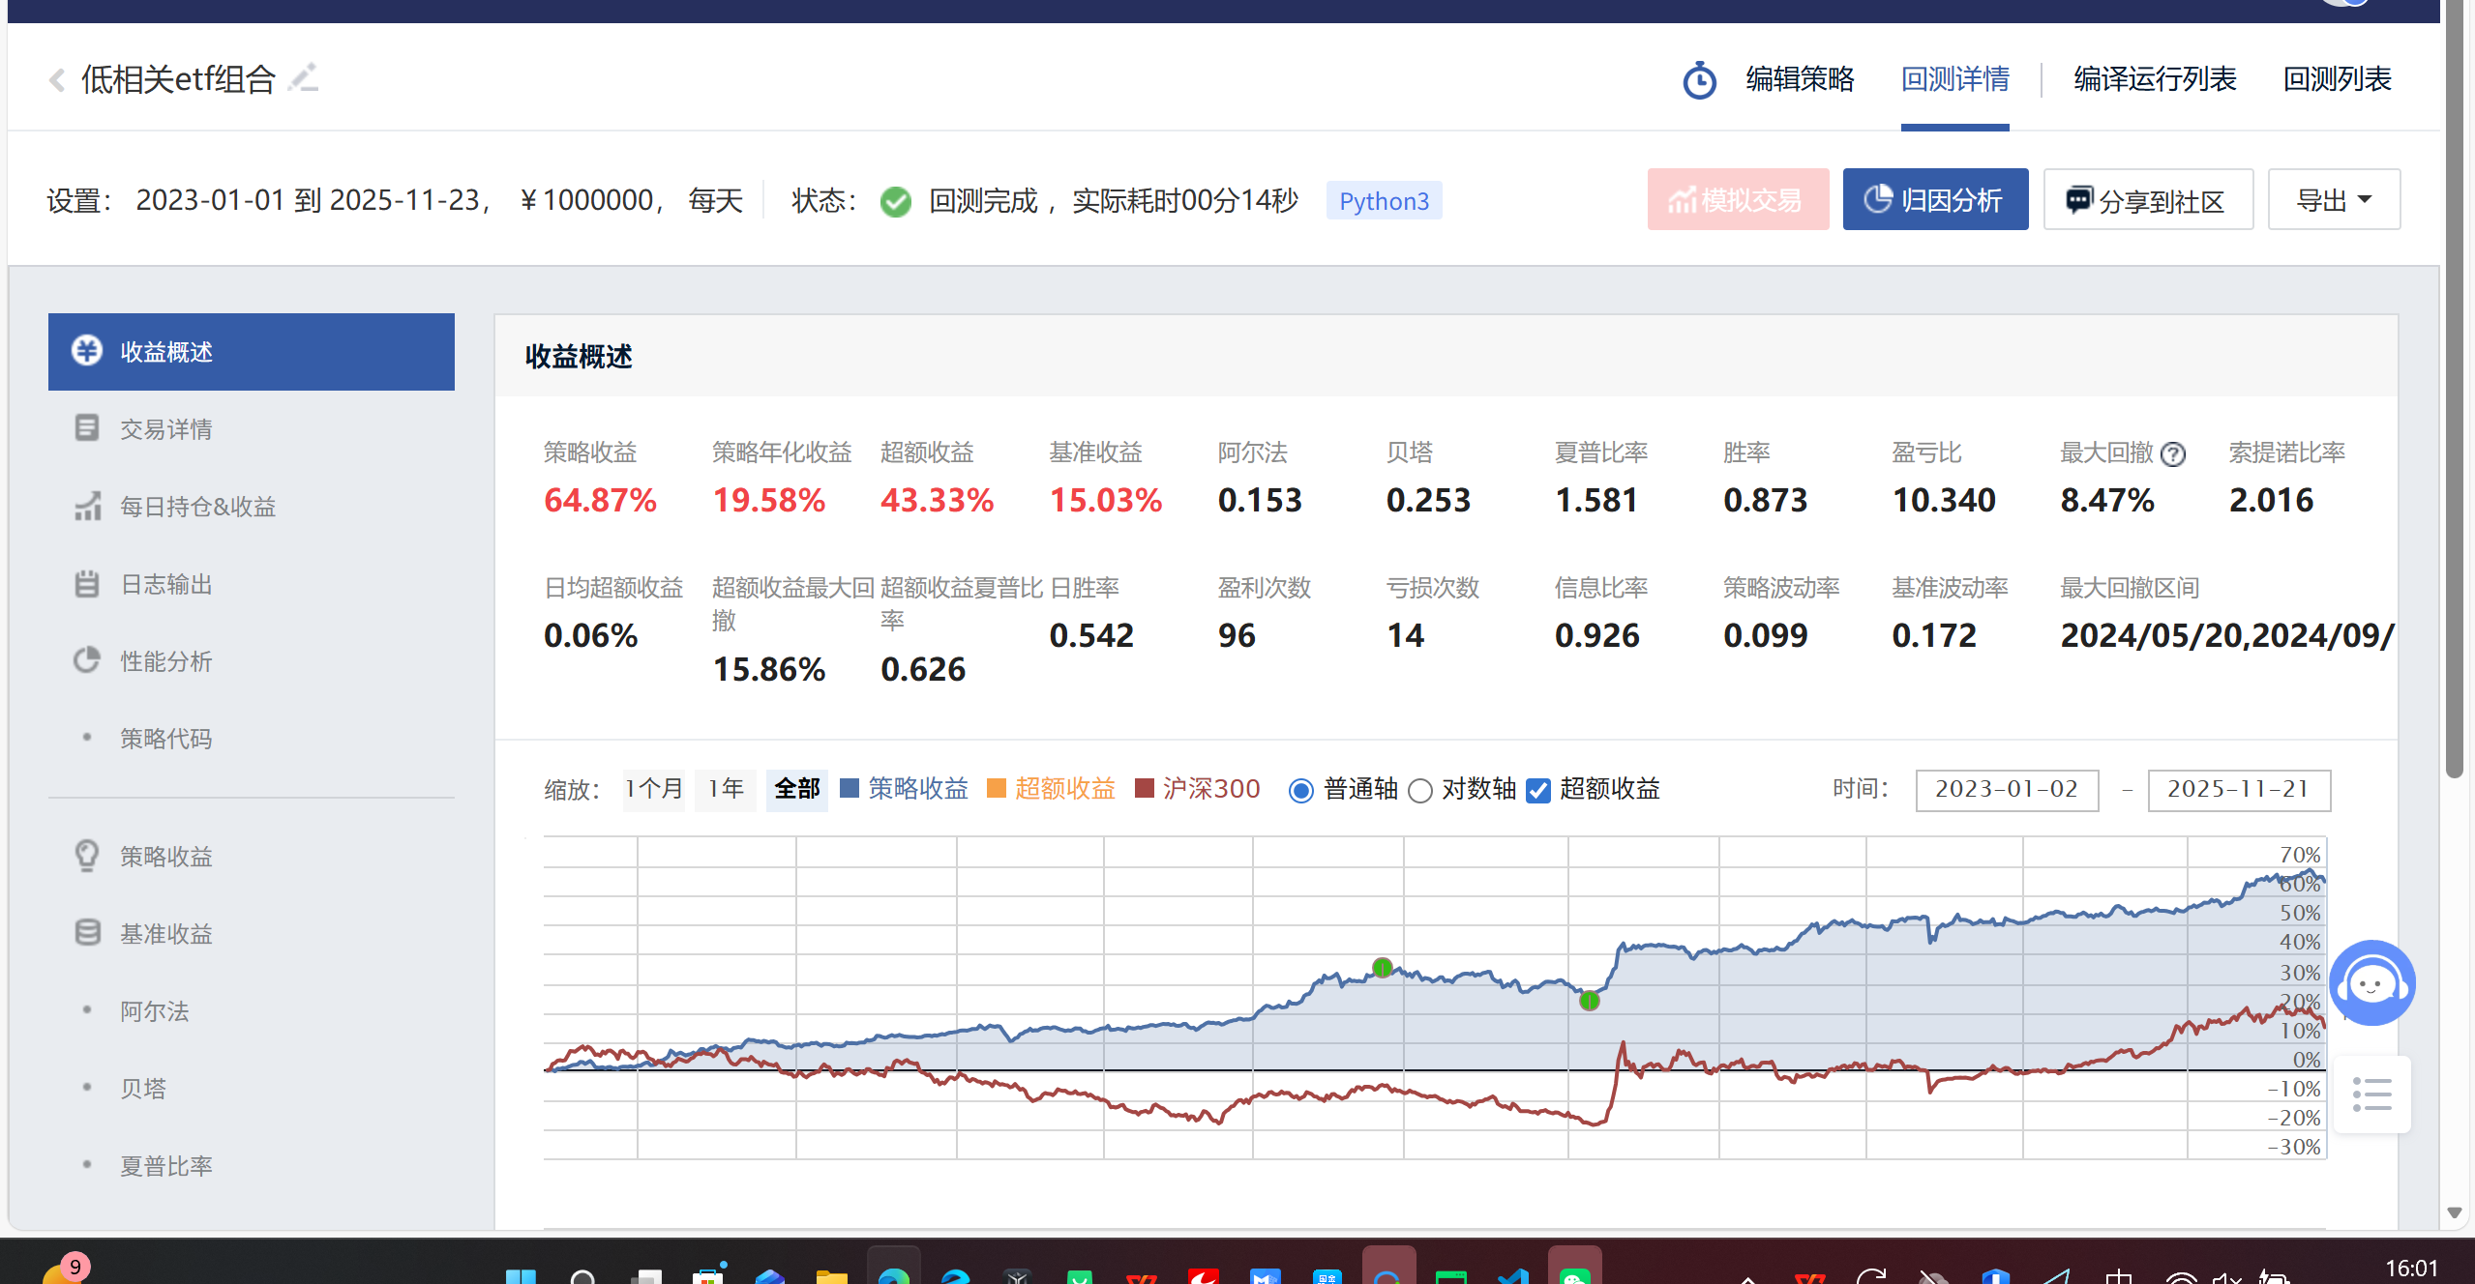Viewport: 2475px width, 1284px height.
Task: Set chart zoom to 1个月
Action: 653,789
